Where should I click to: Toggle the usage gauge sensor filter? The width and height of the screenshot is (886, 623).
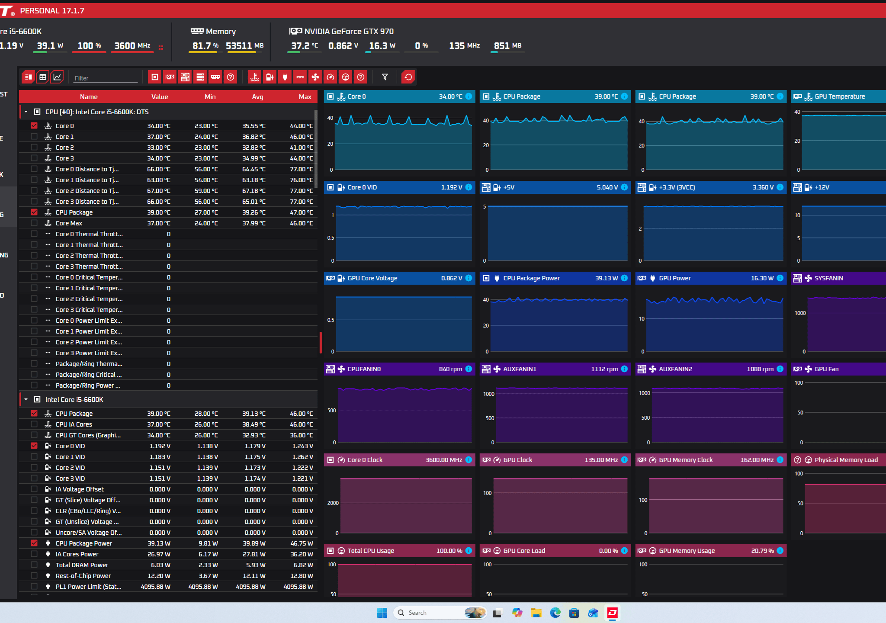(x=346, y=77)
